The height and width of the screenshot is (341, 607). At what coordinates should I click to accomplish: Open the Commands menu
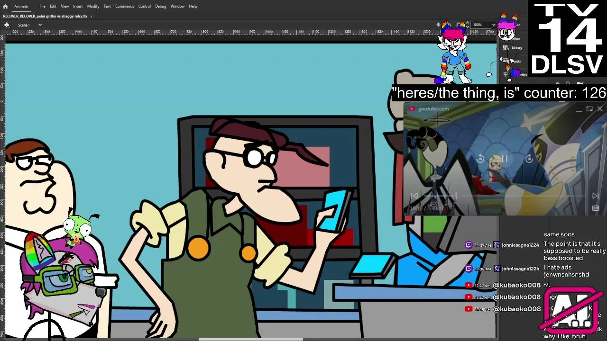[x=125, y=6]
